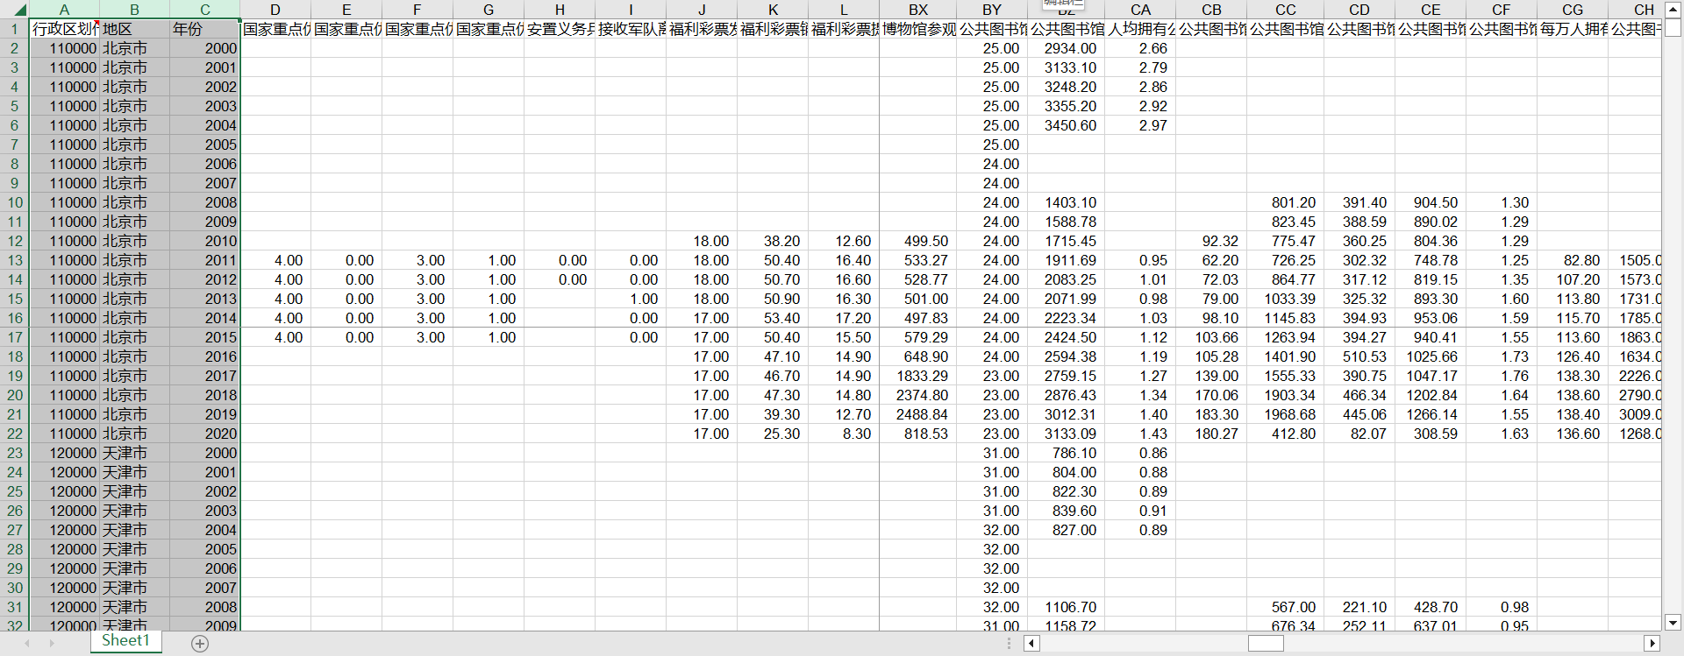Select the cell with value 2374.80
Screen dimensions: 1684x656
point(918,395)
